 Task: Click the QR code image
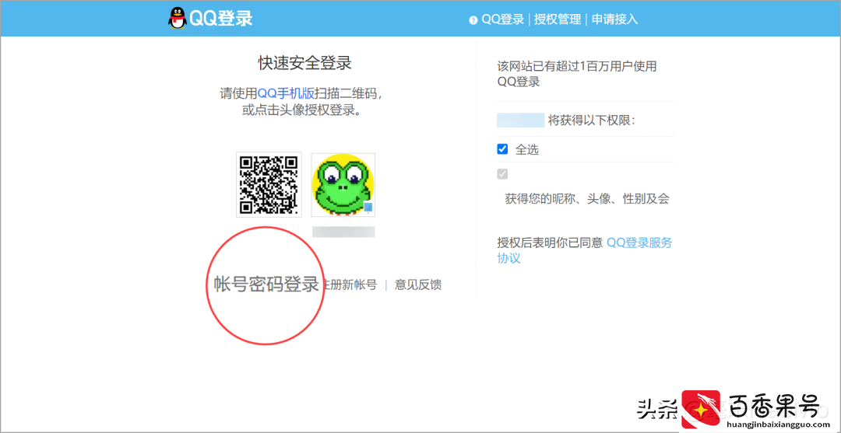269,185
